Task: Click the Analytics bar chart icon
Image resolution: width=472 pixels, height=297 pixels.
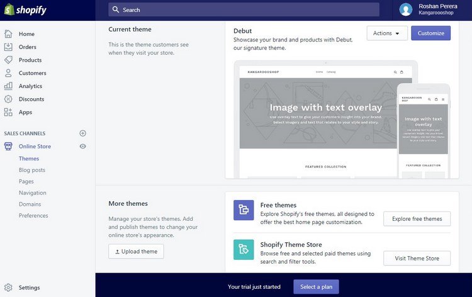Action: tap(8, 86)
